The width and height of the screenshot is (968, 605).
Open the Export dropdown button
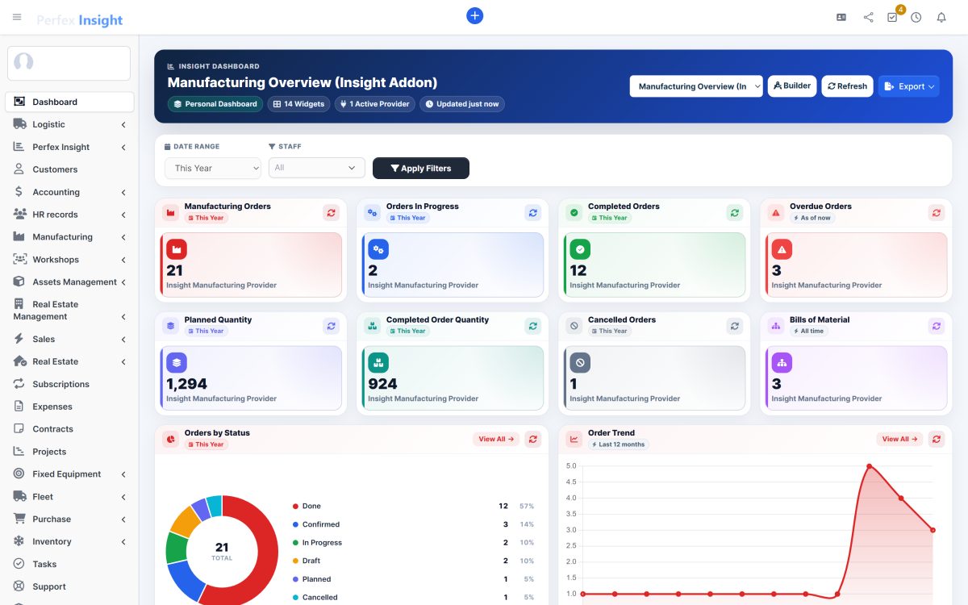[908, 86]
